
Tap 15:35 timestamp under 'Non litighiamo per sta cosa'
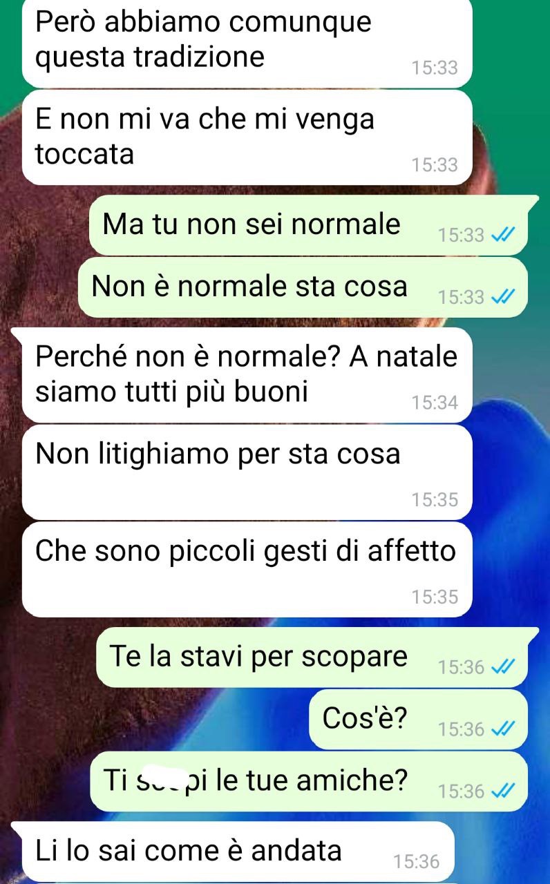tap(435, 500)
